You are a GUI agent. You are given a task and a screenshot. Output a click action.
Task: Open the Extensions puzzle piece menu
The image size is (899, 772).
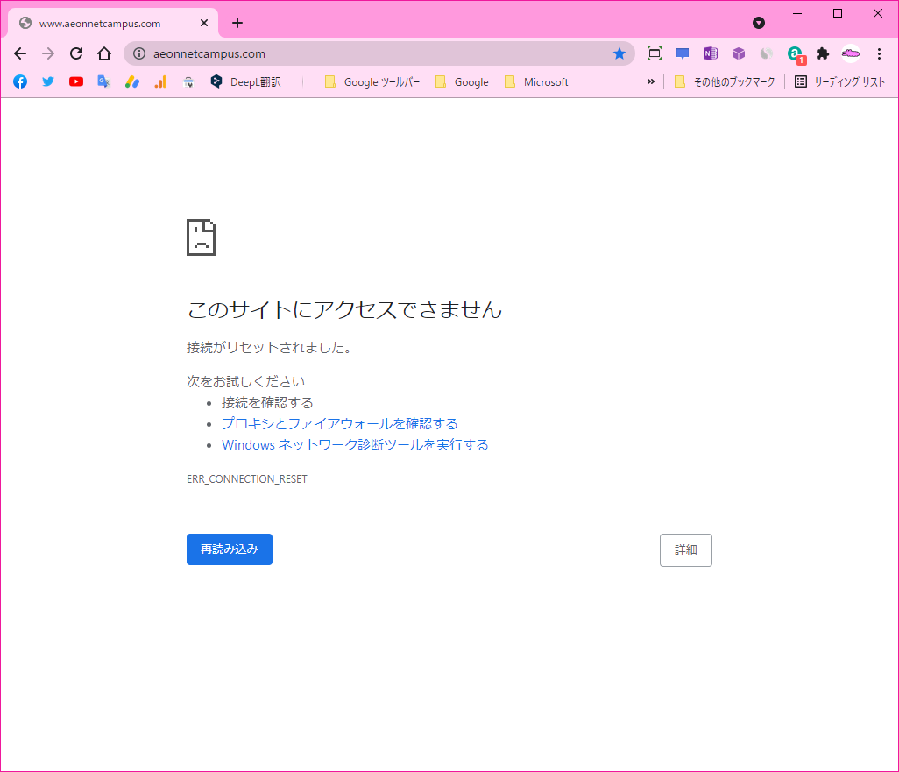(823, 53)
